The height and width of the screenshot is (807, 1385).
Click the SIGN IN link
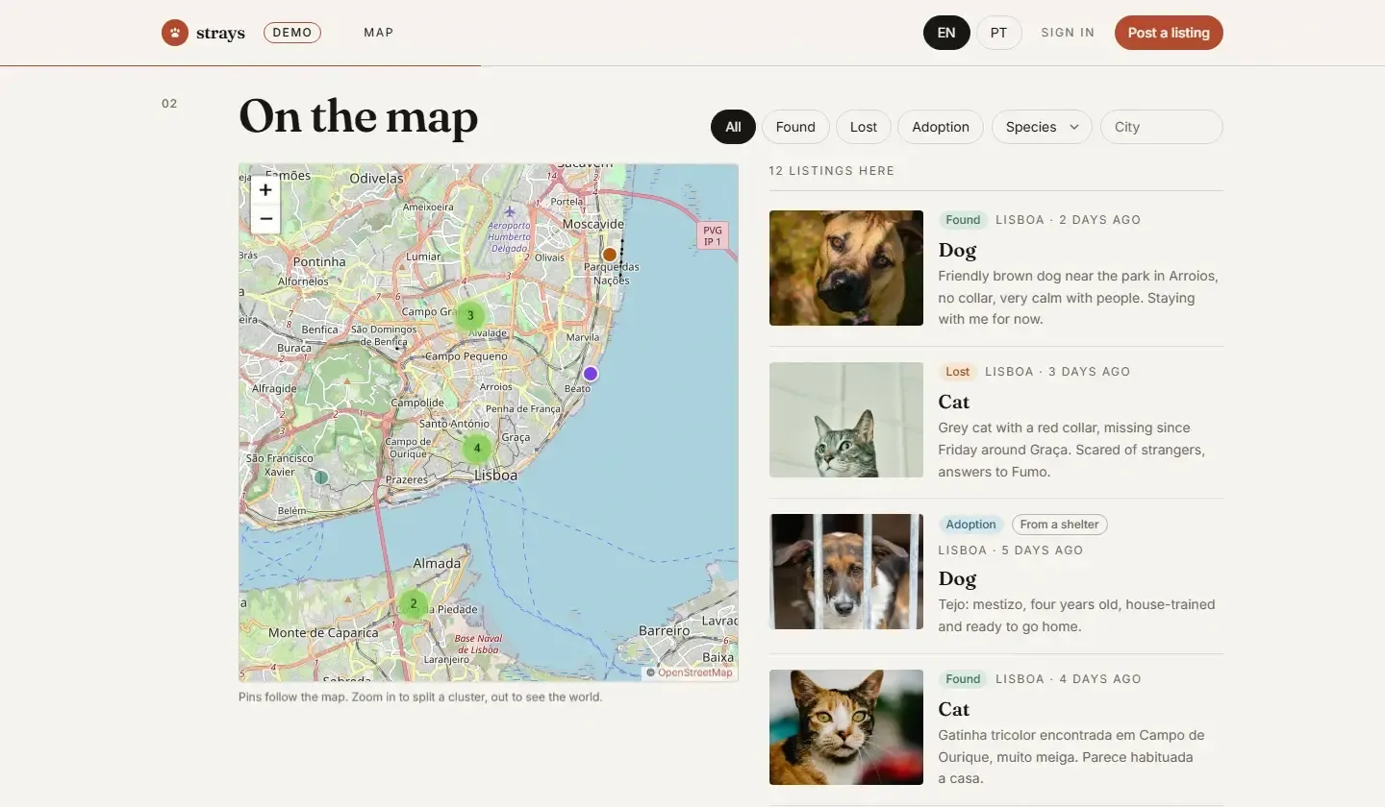point(1068,33)
